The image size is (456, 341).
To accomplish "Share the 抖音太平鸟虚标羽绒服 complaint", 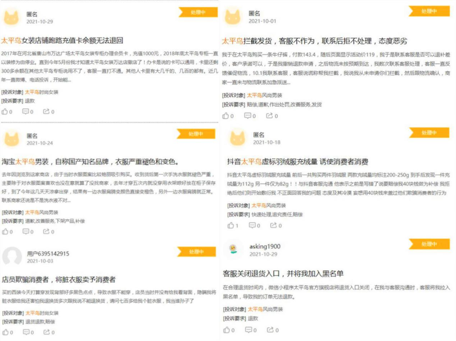I will tap(276, 226).
